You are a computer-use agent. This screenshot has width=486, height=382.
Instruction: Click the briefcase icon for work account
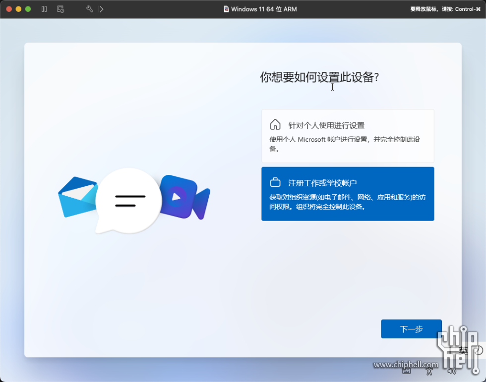click(275, 182)
